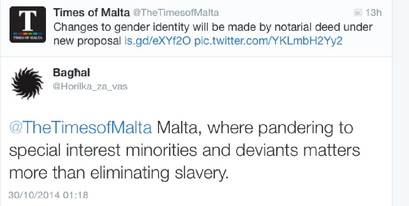Image resolution: width=409 pixels, height=206 pixels.
Task: Click the Times of Malta avatar logo
Action: 28,25
